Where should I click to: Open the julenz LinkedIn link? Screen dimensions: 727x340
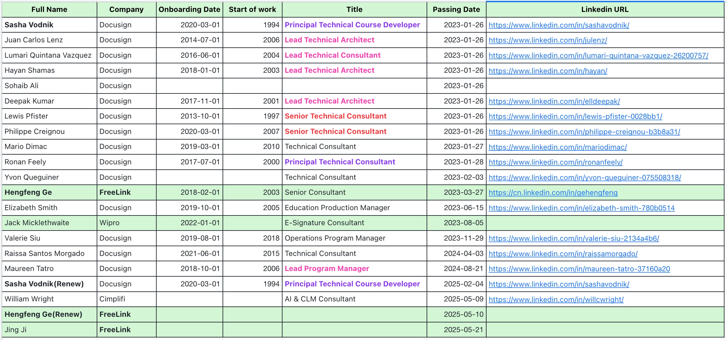[548, 40]
